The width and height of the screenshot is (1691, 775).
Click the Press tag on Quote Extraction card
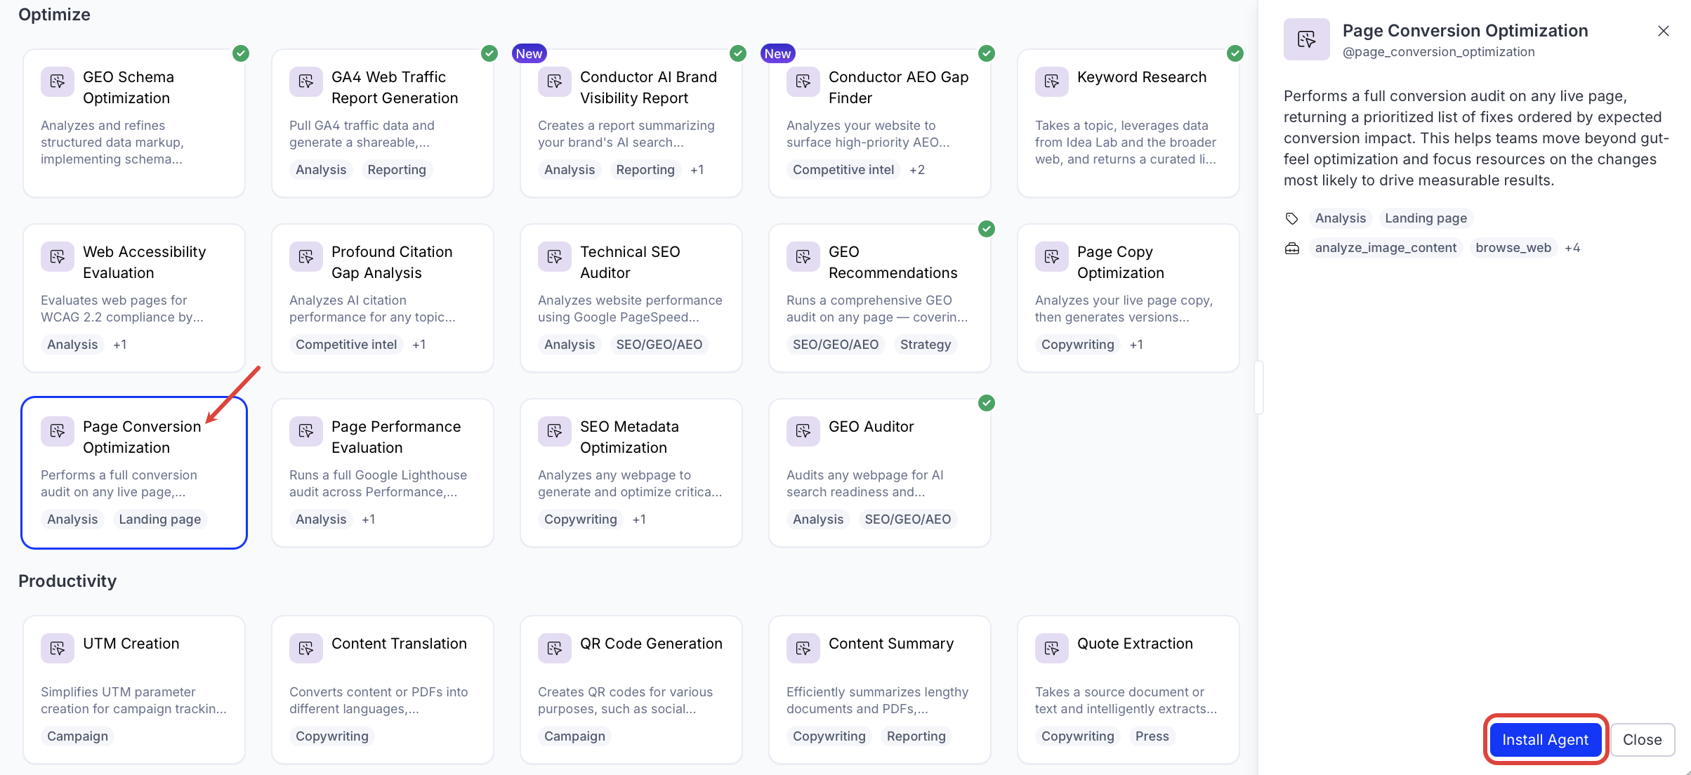click(1152, 736)
